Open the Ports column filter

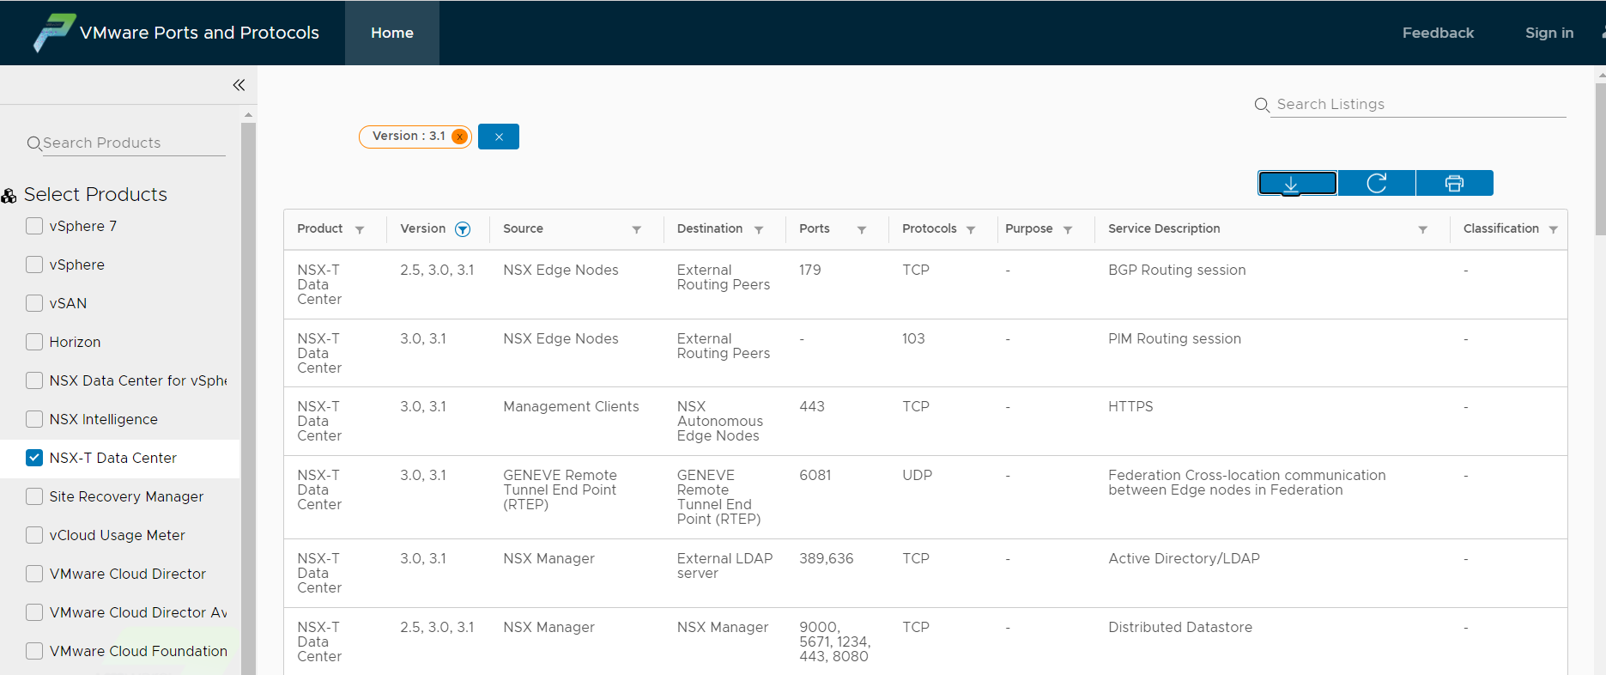coord(862,229)
